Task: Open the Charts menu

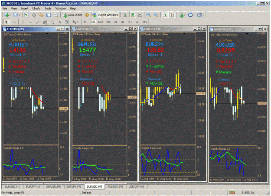Action: click(36, 8)
